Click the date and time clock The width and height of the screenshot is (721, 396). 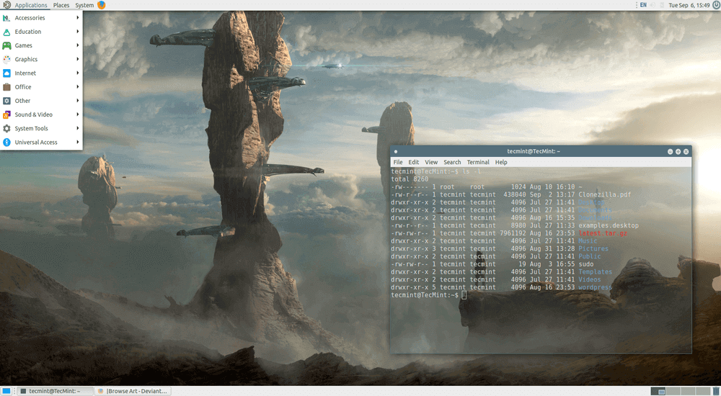689,5
